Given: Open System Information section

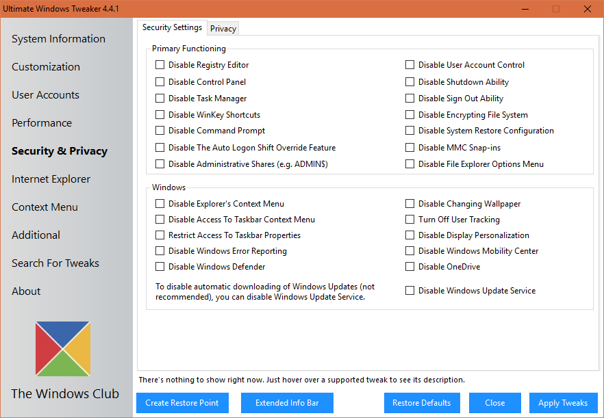Looking at the screenshot, I should (59, 38).
